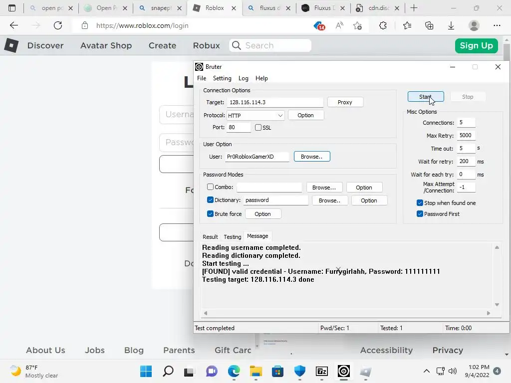This screenshot has width=511, height=383.
Task: Uncheck the Dictionary password mode
Action: pos(210,200)
